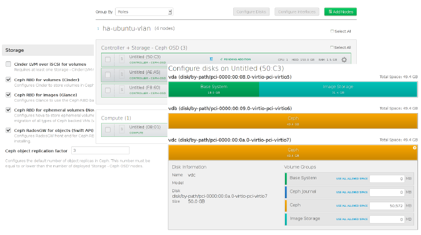Expand the vdb Ceph disk bar
This screenshot has width=421, height=235.
point(293,121)
